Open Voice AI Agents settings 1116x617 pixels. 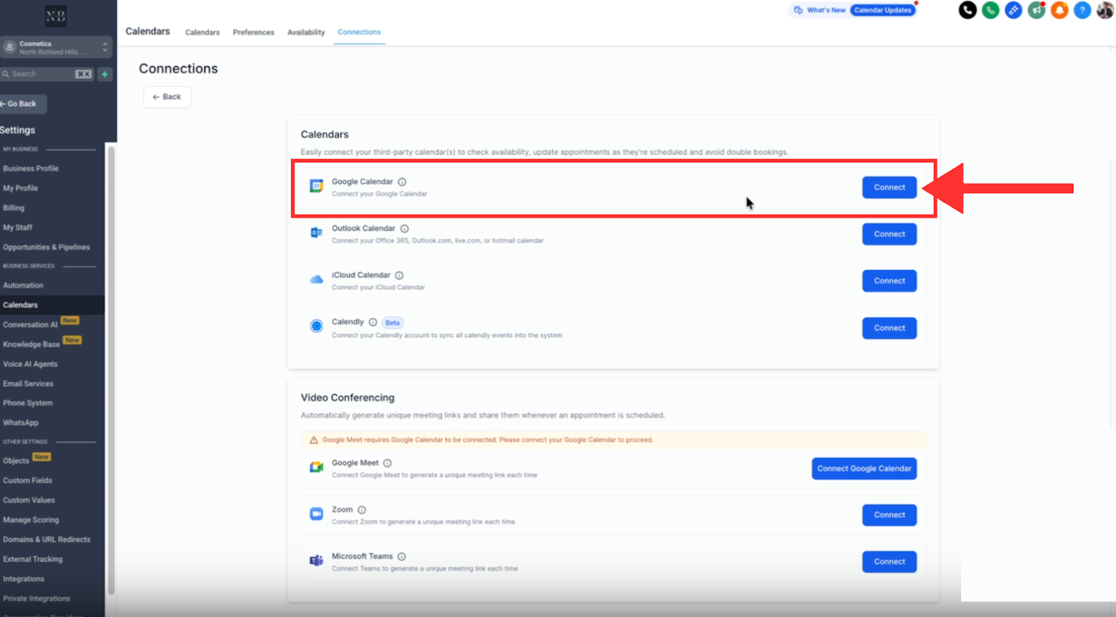30,364
